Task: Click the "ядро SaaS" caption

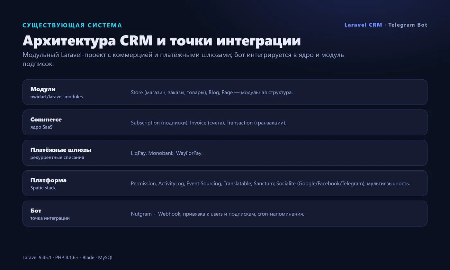Action: pyautogui.click(x=41, y=127)
